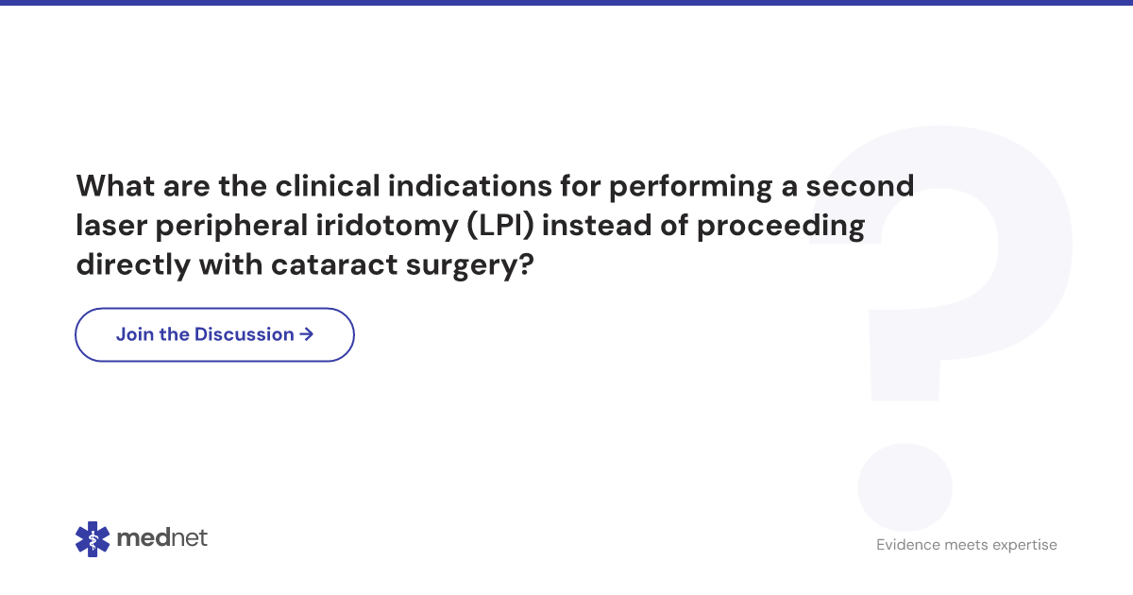
Task: Click the staff symbol inside the mednet logo
Action: tap(93, 539)
